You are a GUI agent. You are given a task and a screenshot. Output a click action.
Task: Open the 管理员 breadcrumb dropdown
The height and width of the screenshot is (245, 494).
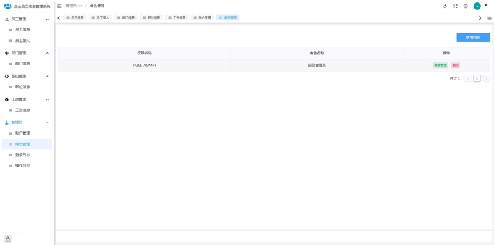click(73, 6)
